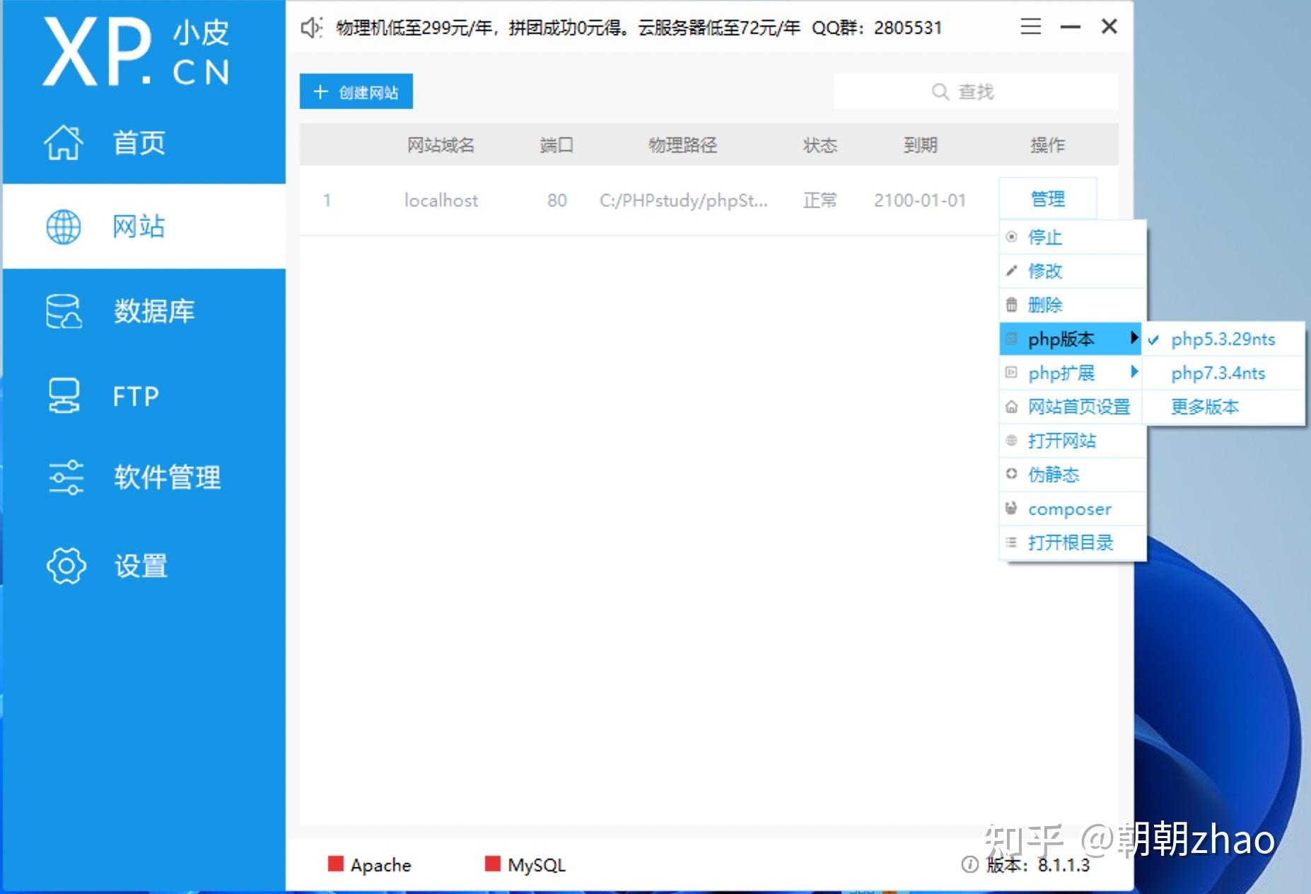Click the 网站域名 column header

coord(441,145)
